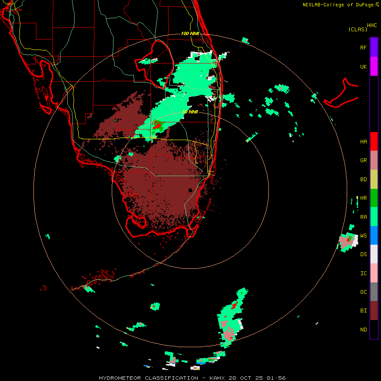Click the DS legend label
The width and height of the screenshot is (381, 381).
pos(363,254)
